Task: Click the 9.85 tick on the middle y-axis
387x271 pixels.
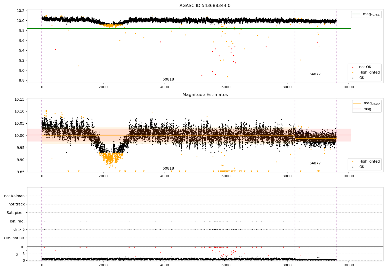Action: pyautogui.click(x=20, y=172)
